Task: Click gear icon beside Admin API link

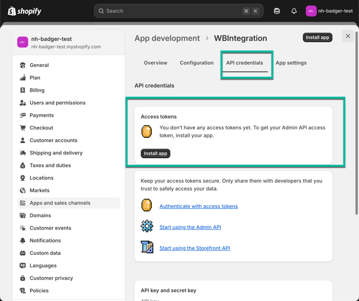Action: [x=147, y=226]
